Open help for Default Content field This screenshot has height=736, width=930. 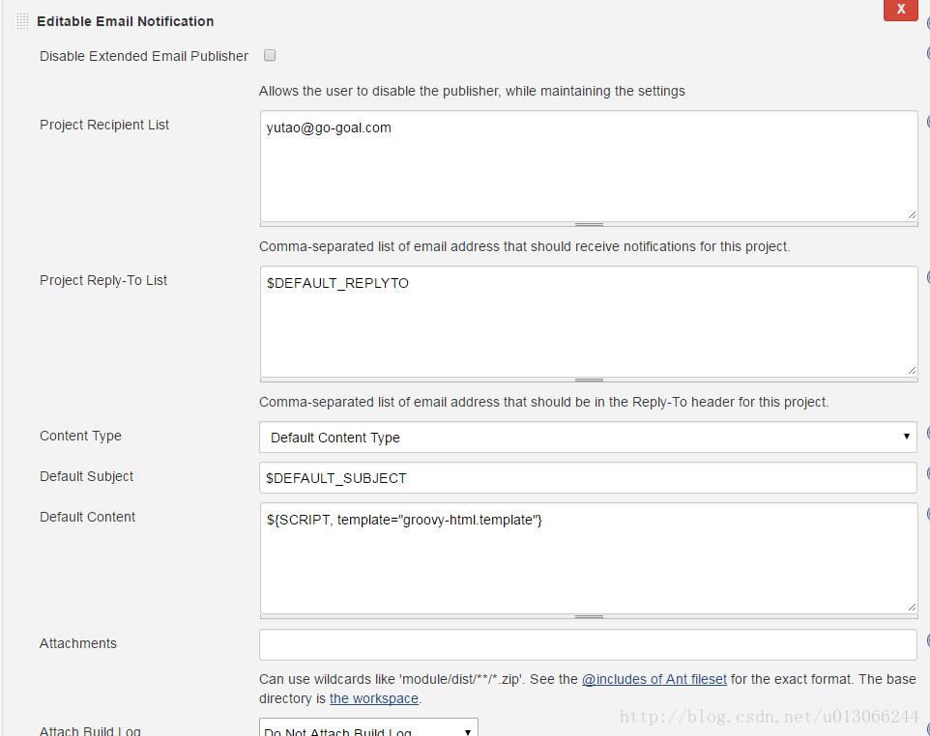pos(928,514)
